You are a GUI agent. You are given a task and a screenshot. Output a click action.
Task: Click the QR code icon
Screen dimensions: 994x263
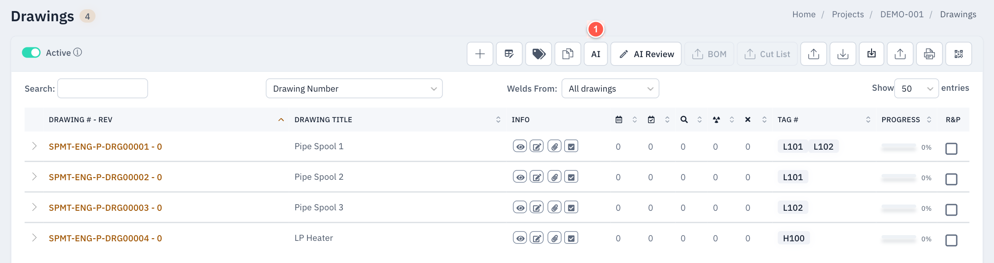(959, 54)
